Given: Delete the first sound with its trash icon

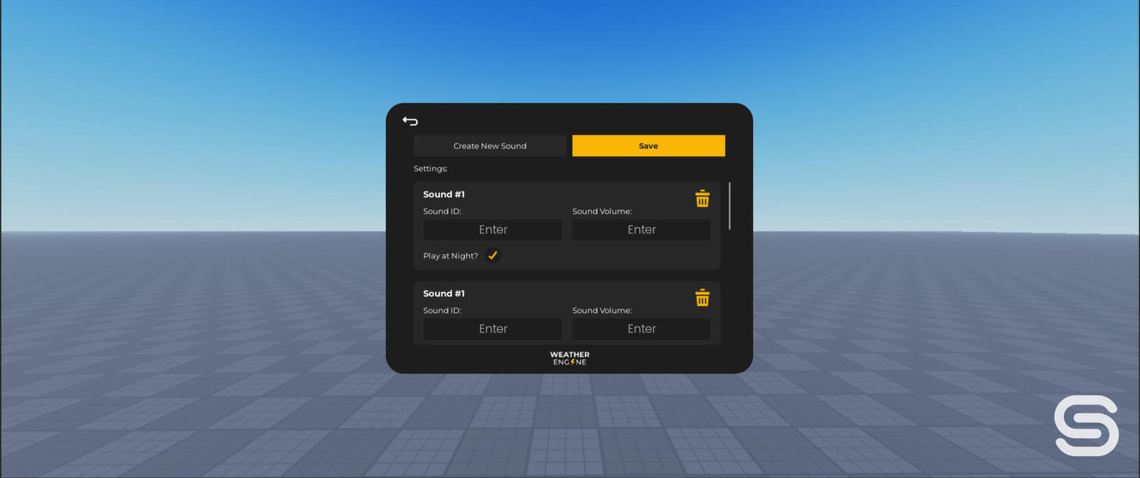Looking at the screenshot, I should coord(701,199).
